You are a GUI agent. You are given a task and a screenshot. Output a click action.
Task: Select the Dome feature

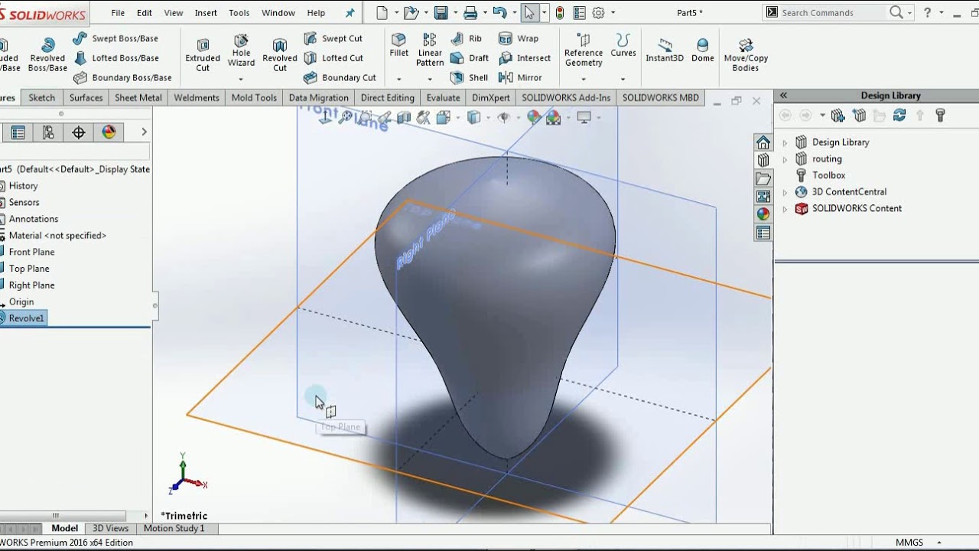[702, 51]
